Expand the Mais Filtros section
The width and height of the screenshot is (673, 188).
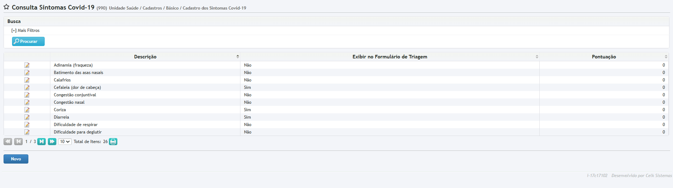click(26, 30)
